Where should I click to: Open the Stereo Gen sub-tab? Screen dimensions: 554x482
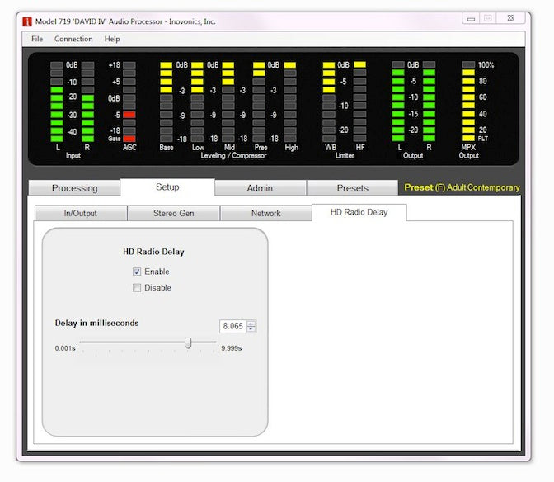click(173, 213)
